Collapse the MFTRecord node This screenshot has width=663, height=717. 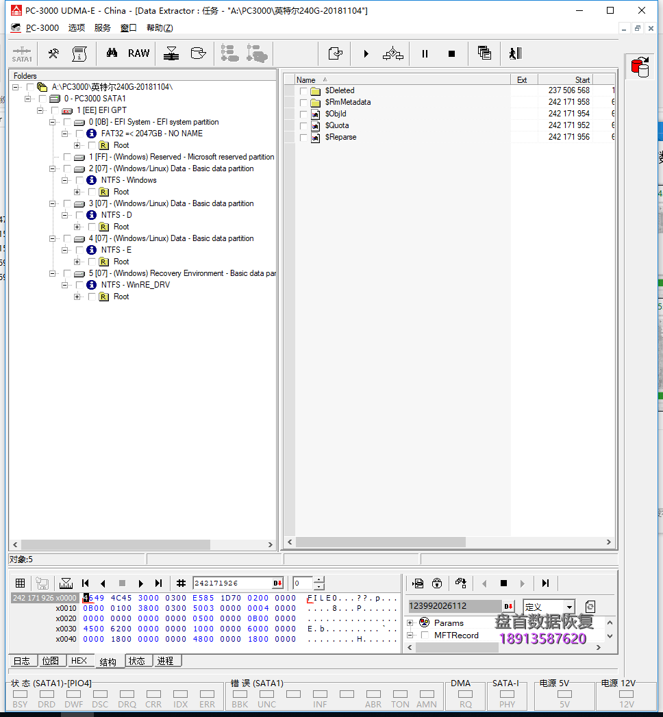click(410, 635)
